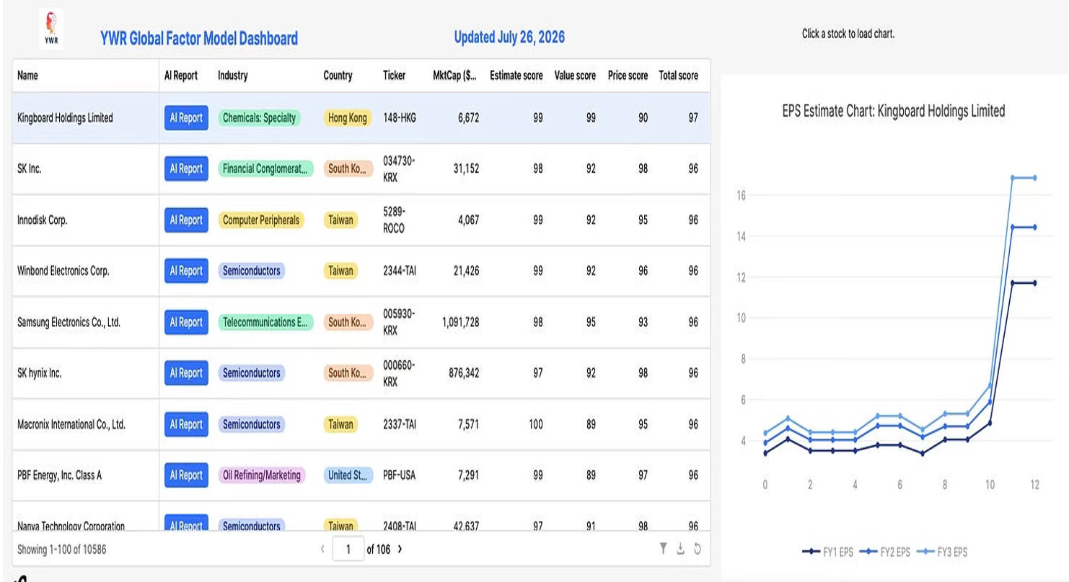Open AI Report for Samsung Electronics
This screenshot has height=582, width=1069.
[x=186, y=322]
